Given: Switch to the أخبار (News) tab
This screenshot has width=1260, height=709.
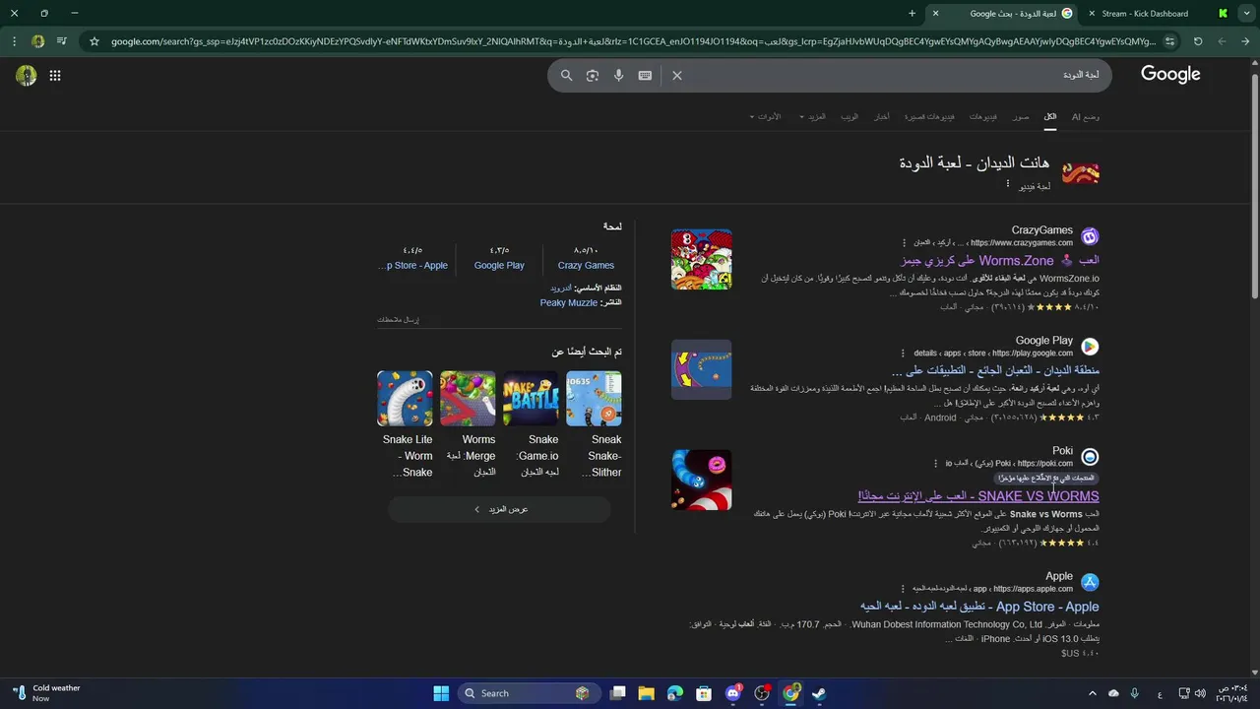Looking at the screenshot, I should pos(883,116).
